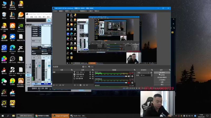211x118 pixels.
Task: Show the hidden 文本 (GDI+) source
Action: click(90, 76)
